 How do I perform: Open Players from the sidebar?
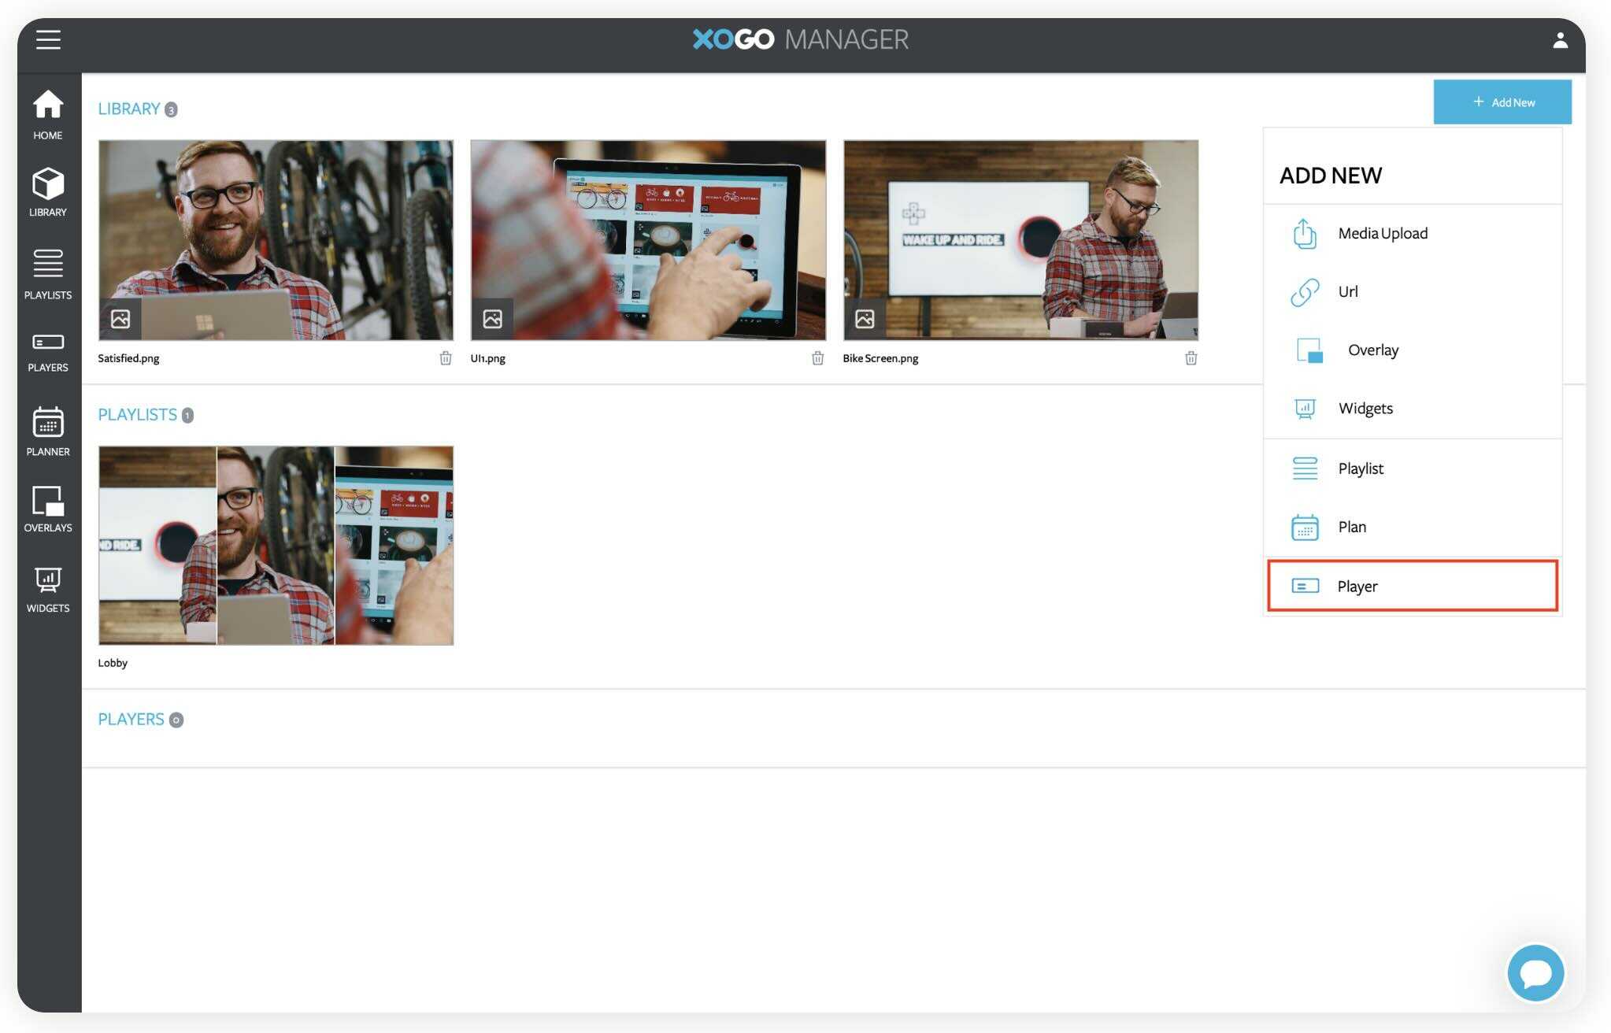(48, 351)
